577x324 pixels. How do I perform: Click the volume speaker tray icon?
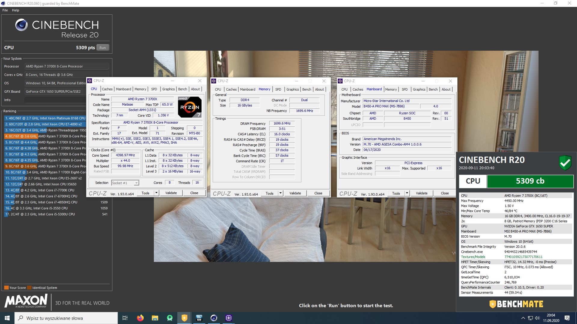537,318
